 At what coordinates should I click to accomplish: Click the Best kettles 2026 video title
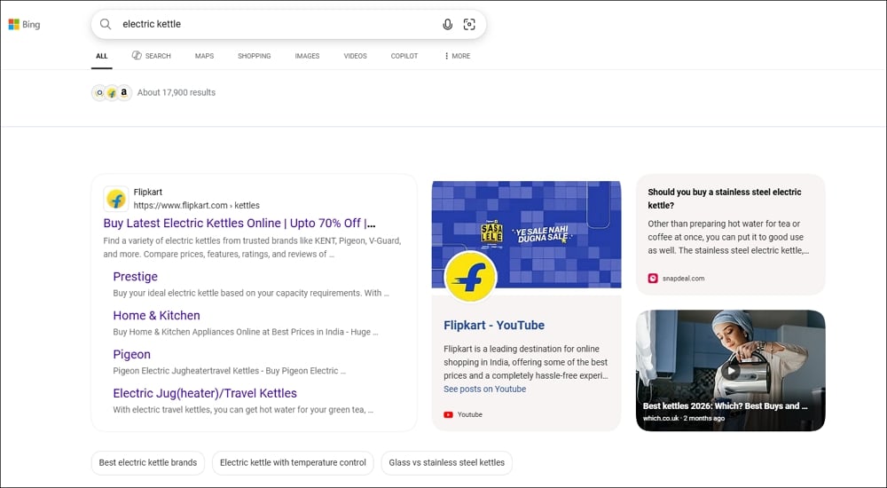point(726,405)
